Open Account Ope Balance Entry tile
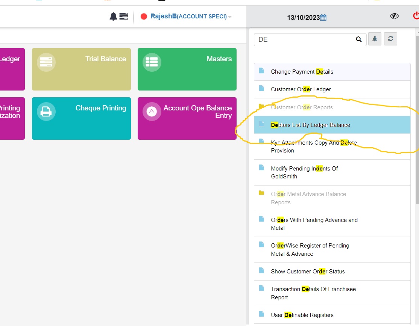The height and width of the screenshot is (326, 419). [x=187, y=118]
